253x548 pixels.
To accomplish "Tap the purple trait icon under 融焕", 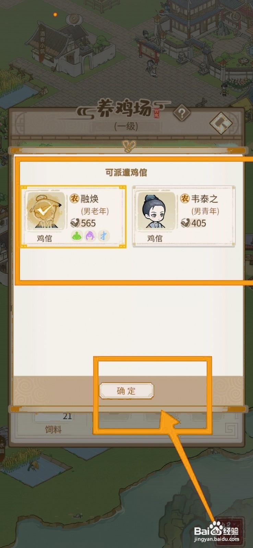I will (x=90, y=236).
